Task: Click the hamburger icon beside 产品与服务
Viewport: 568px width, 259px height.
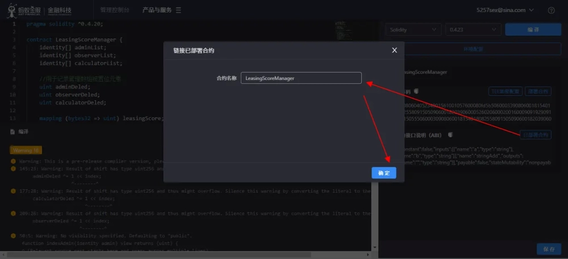Action: 178,10
